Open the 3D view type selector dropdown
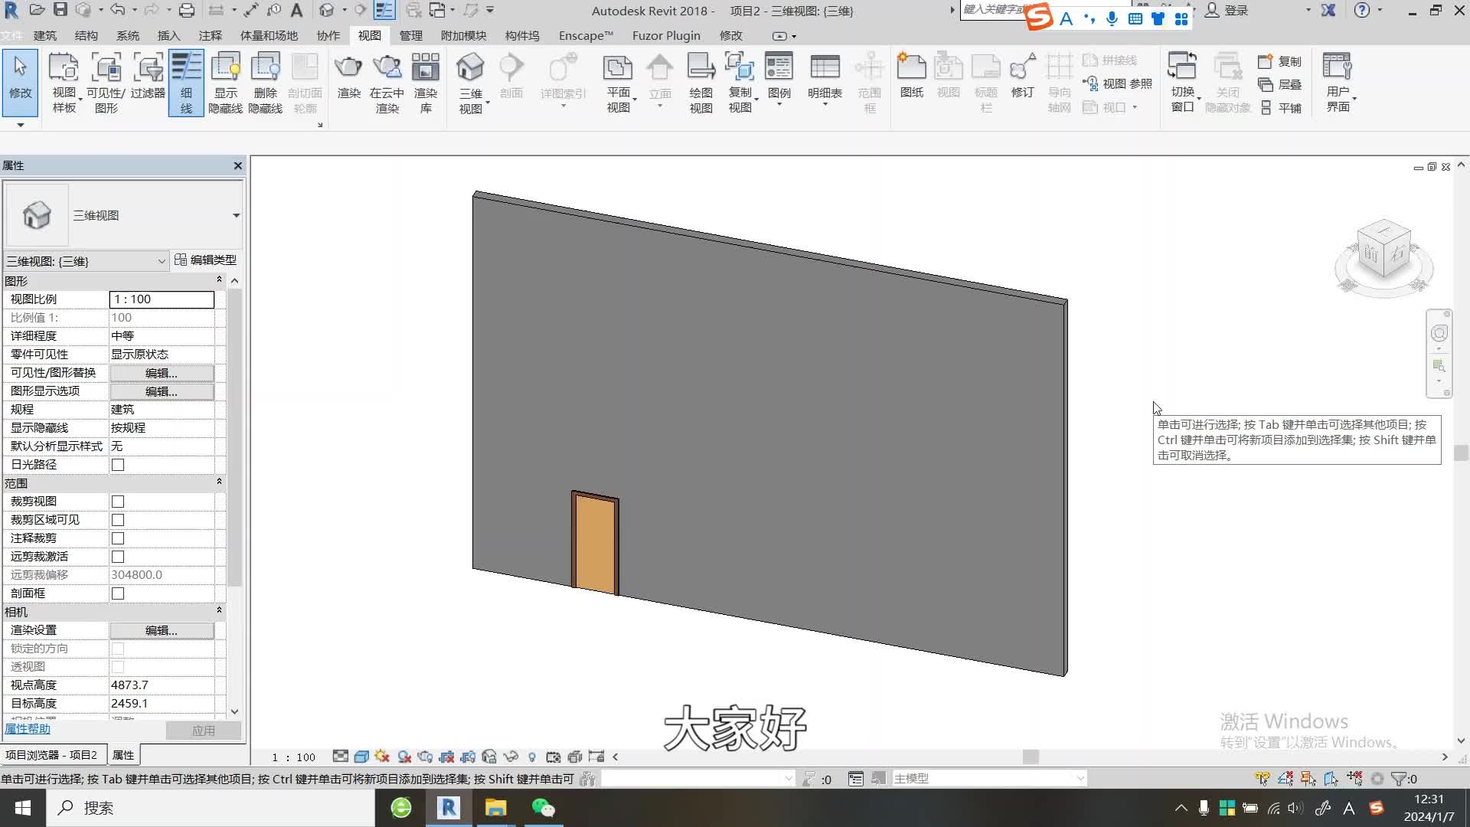The height and width of the screenshot is (827, 1470). pyautogui.click(x=236, y=216)
